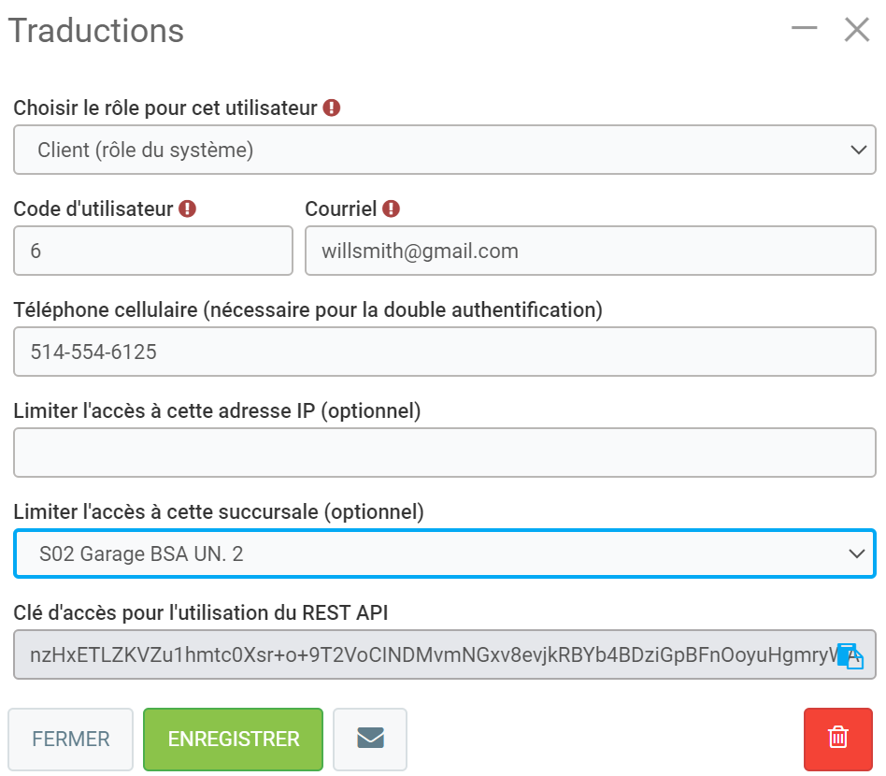Click the Traductions dialog title

pyautogui.click(x=96, y=30)
